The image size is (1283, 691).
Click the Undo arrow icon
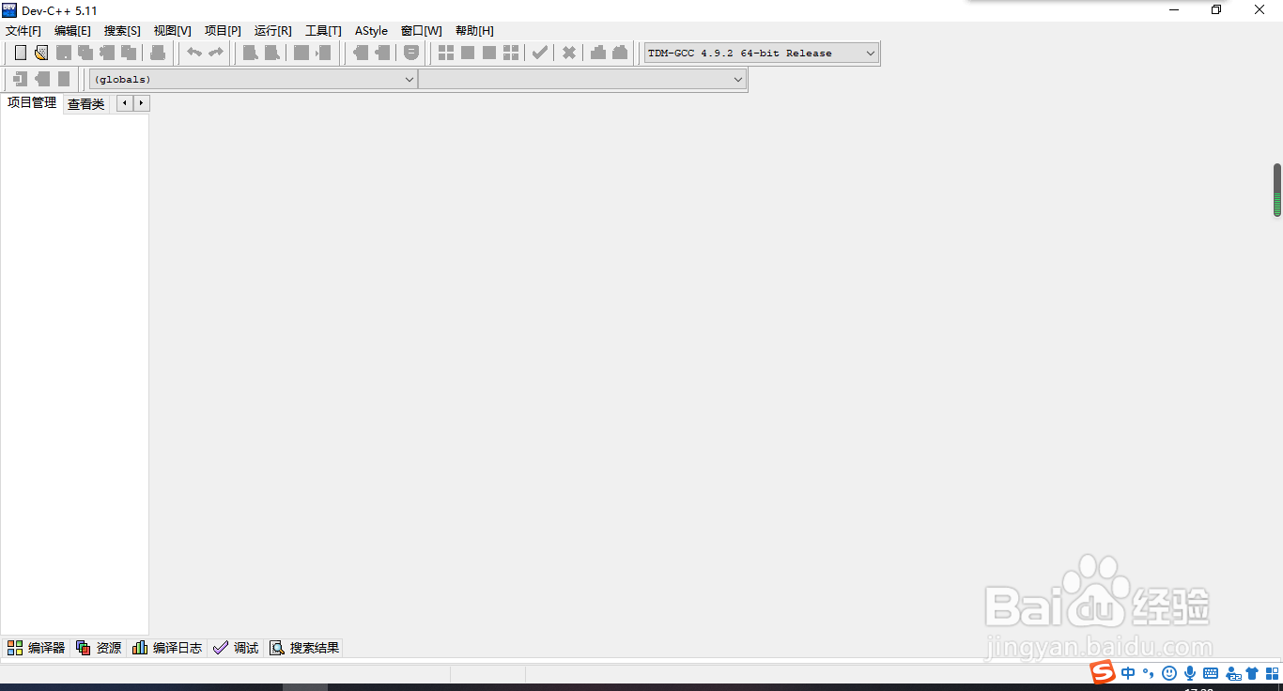click(x=194, y=53)
